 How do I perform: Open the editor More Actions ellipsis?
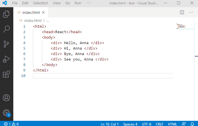(191, 12)
